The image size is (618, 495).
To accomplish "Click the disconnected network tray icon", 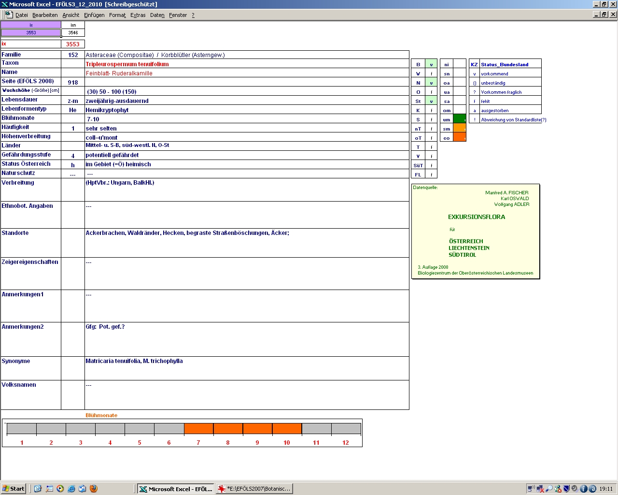I will pos(540,489).
